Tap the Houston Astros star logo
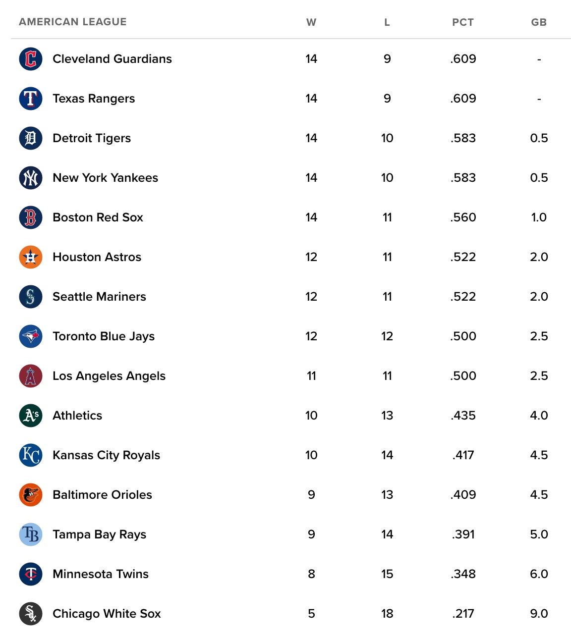Image resolution: width=571 pixels, height=637 pixels. 31,257
